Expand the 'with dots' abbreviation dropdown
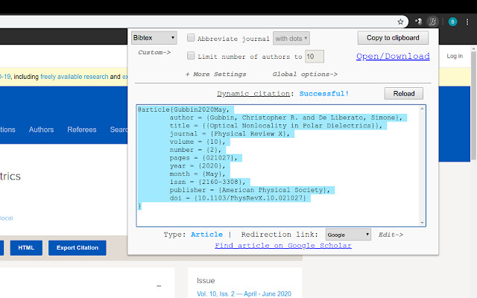 click(291, 38)
